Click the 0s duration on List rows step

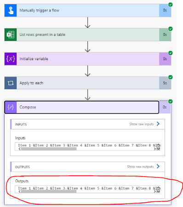165,34
